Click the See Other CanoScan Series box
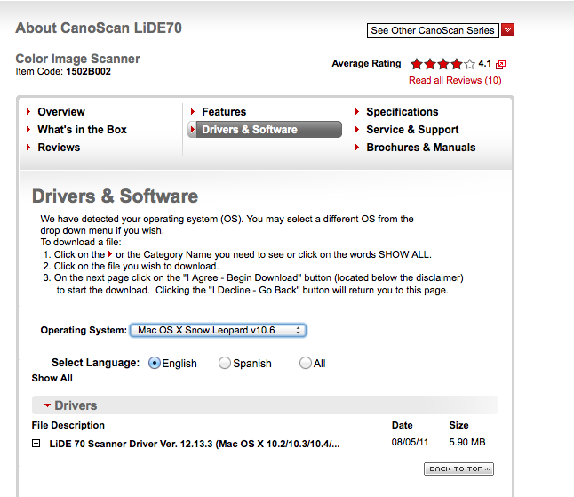The width and height of the screenshot is (574, 497). click(x=433, y=30)
